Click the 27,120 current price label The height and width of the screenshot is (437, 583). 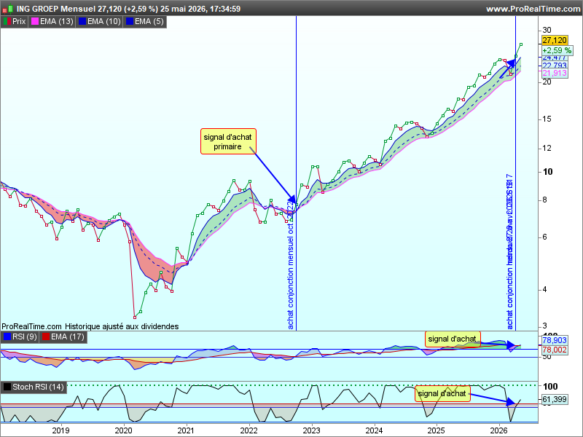pos(555,40)
